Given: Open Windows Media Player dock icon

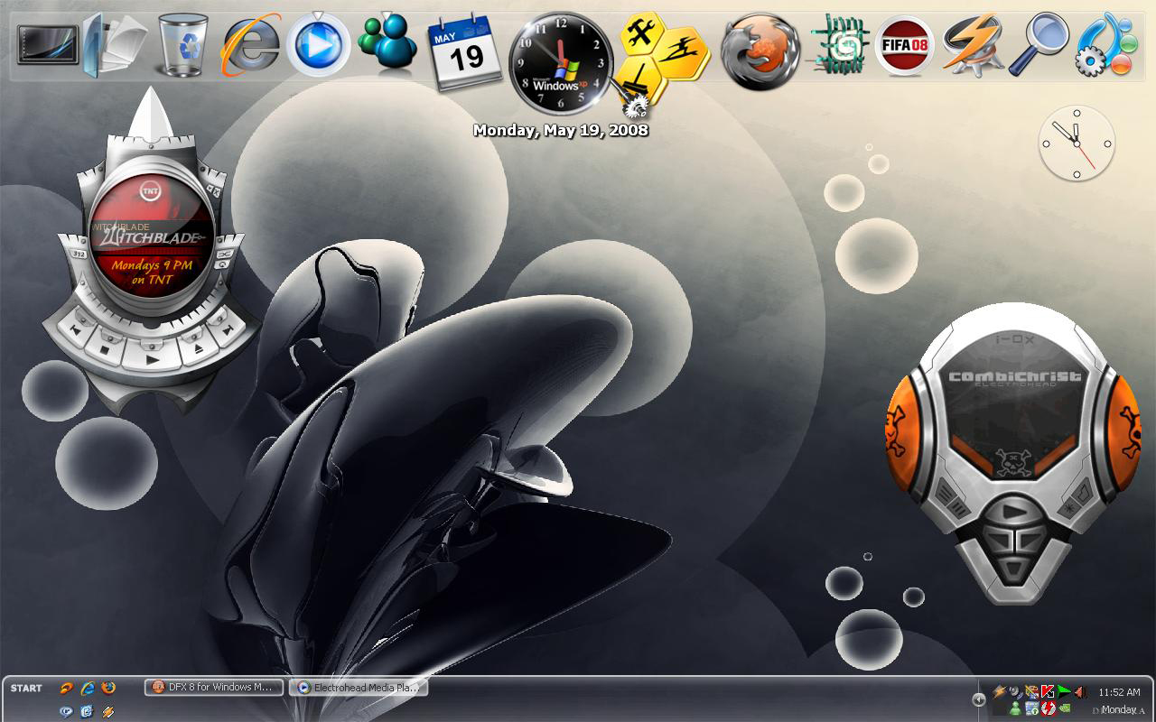Looking at the screenshot, I should (x=319, y=43).
